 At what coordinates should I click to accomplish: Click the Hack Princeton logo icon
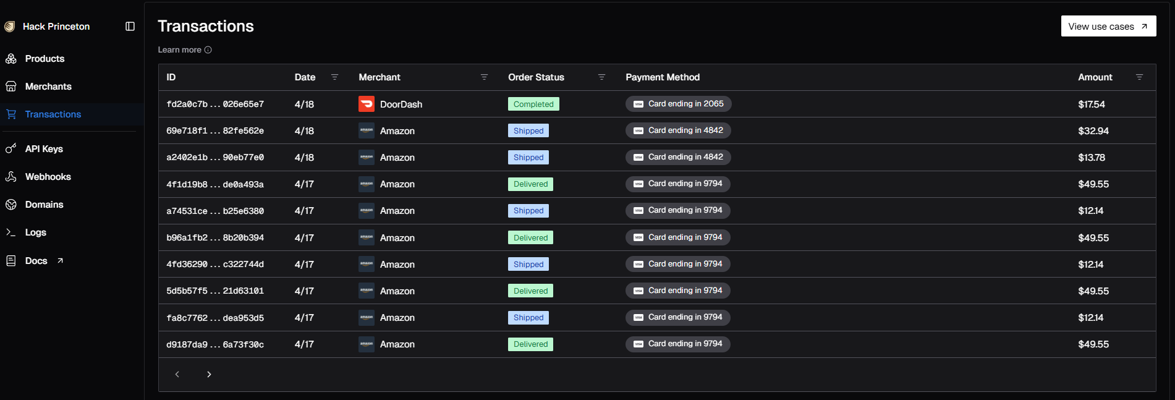[x=9, y=27]
